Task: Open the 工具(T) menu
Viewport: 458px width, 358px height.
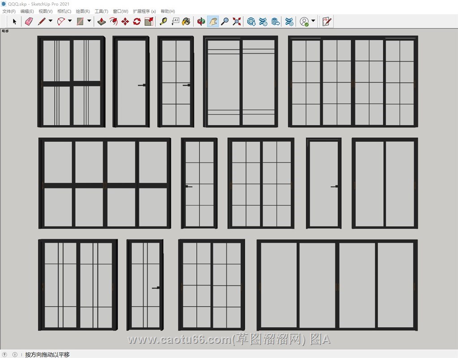Action: tap(101, 11)
